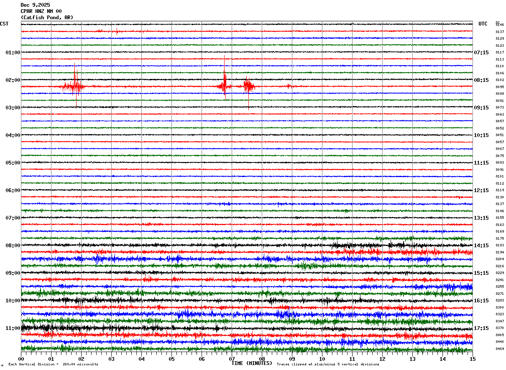Click the 'TIME (MINUTES)' axis title
The width and height of the screenshot is (506, 370).
(x=252, y=363)
